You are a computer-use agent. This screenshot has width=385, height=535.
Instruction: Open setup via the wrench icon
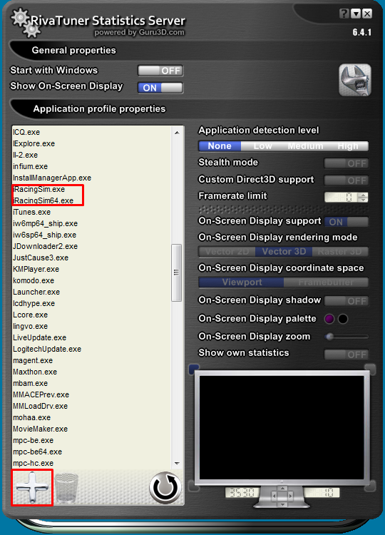click(x=354, y=80)
